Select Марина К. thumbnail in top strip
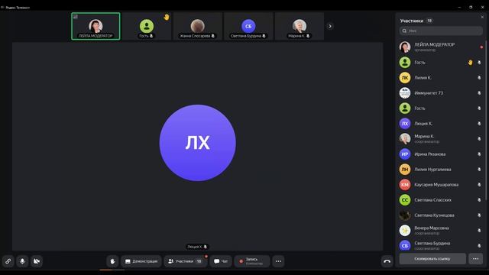This screenshot has height=275, width=489. tap(300, 26)
